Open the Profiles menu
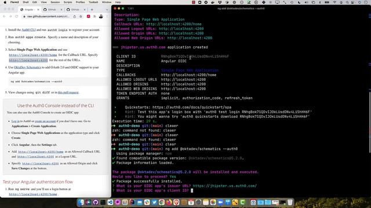 [80, 2]
